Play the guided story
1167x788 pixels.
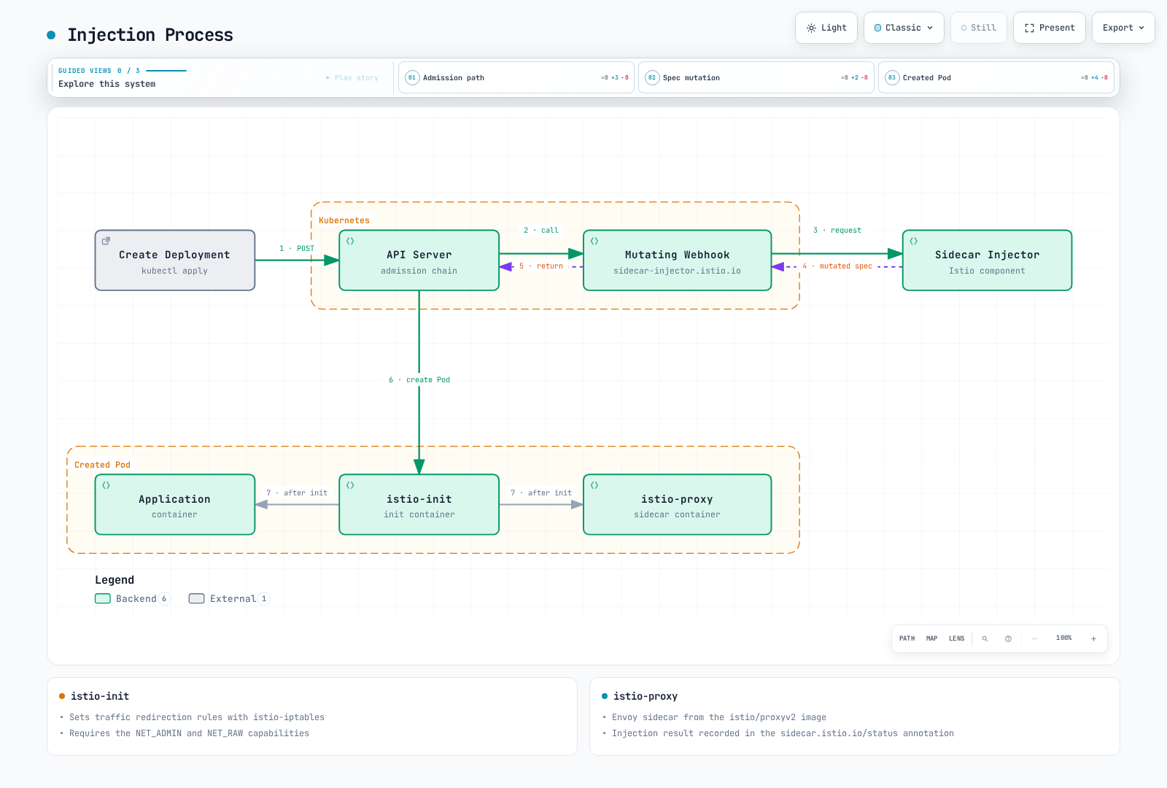click(x=352, y=77)
